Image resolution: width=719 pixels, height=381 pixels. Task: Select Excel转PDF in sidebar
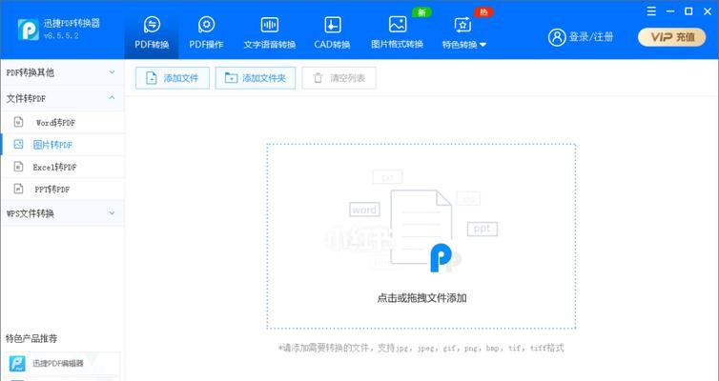(62, 167)
